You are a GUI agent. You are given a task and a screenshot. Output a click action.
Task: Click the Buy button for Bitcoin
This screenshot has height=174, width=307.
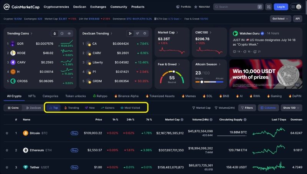(74, 133)
